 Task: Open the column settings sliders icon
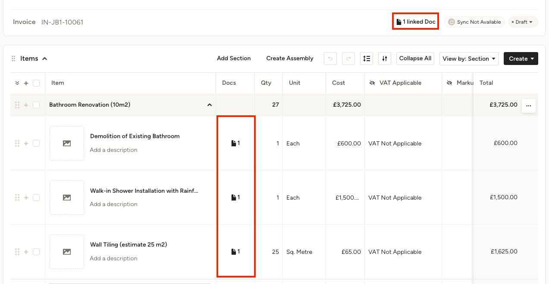point(385,59)
